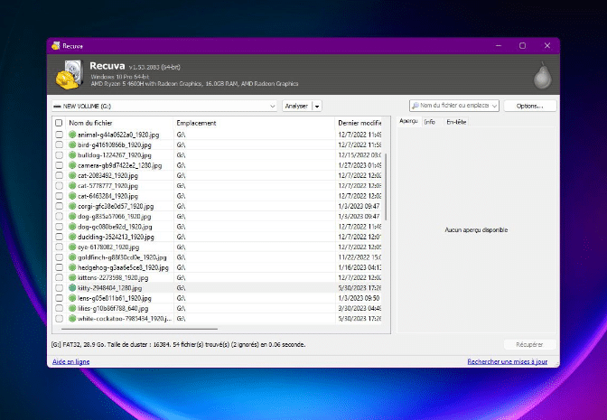607x420 pixels.
Task: Click the 11/22/2022 date in the goldfinch row
Action: pos(360,257)
